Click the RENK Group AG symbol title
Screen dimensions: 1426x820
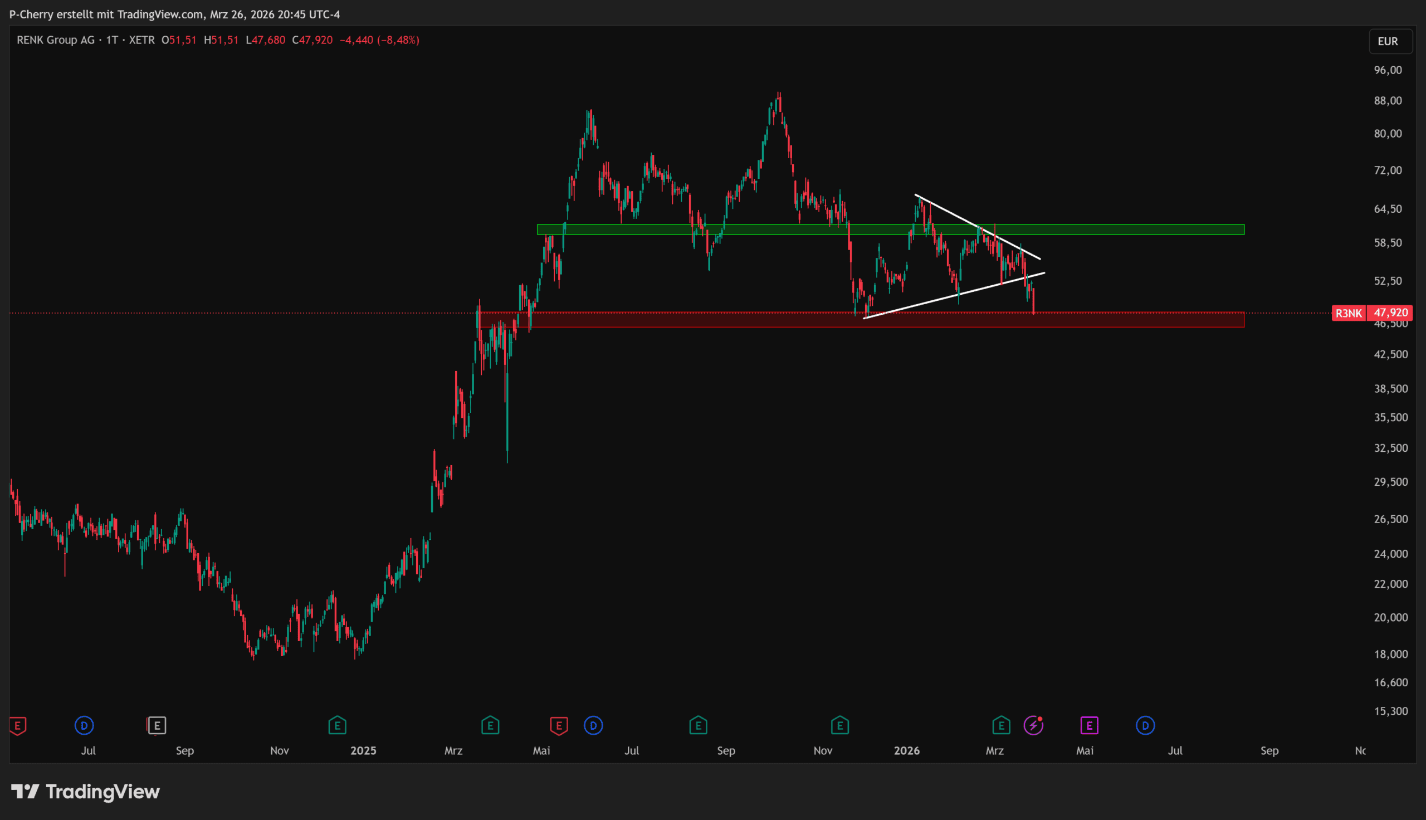[x=56, y=40]
